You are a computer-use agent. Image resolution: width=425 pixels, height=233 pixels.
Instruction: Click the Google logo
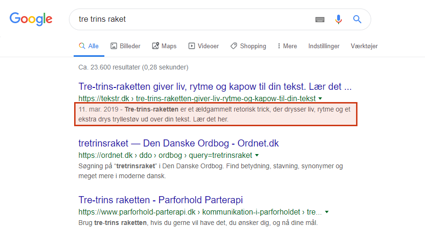(x=31, y=19)
